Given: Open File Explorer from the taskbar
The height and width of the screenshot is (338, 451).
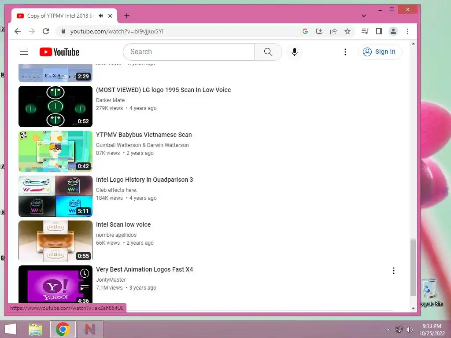Looking at the screenshot, I should [x=36, y=329].
